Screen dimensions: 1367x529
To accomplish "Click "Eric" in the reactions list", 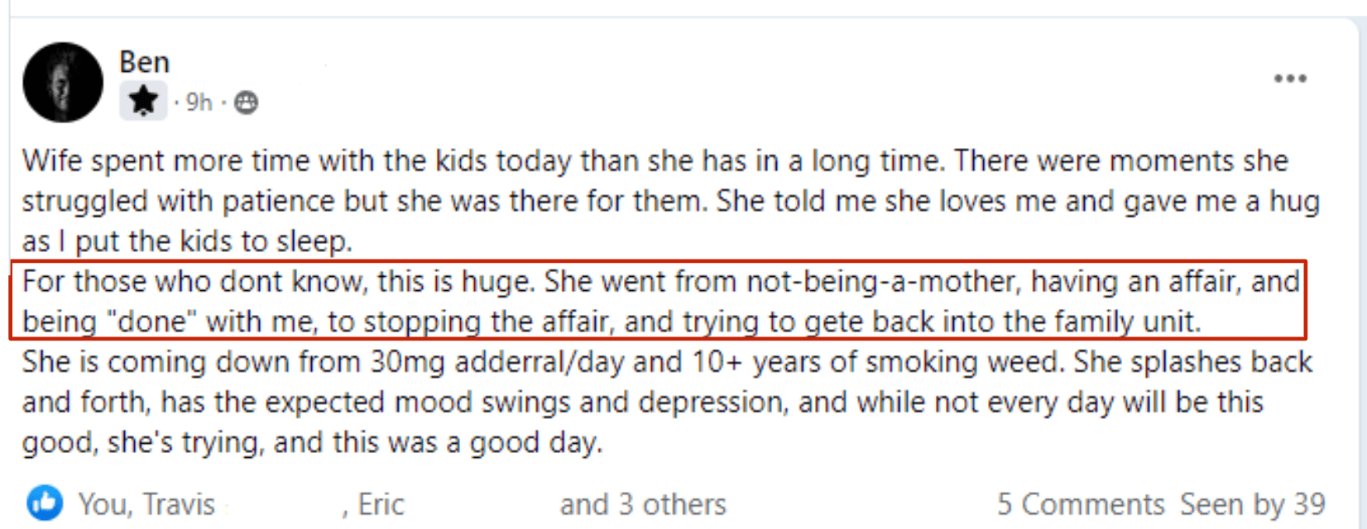I will pos(381,504).
